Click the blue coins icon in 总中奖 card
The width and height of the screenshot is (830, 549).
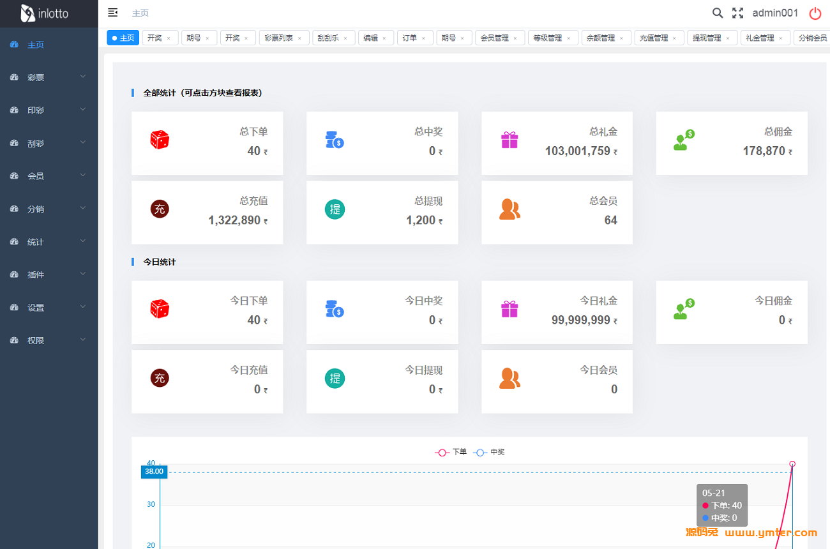[335, 140]
